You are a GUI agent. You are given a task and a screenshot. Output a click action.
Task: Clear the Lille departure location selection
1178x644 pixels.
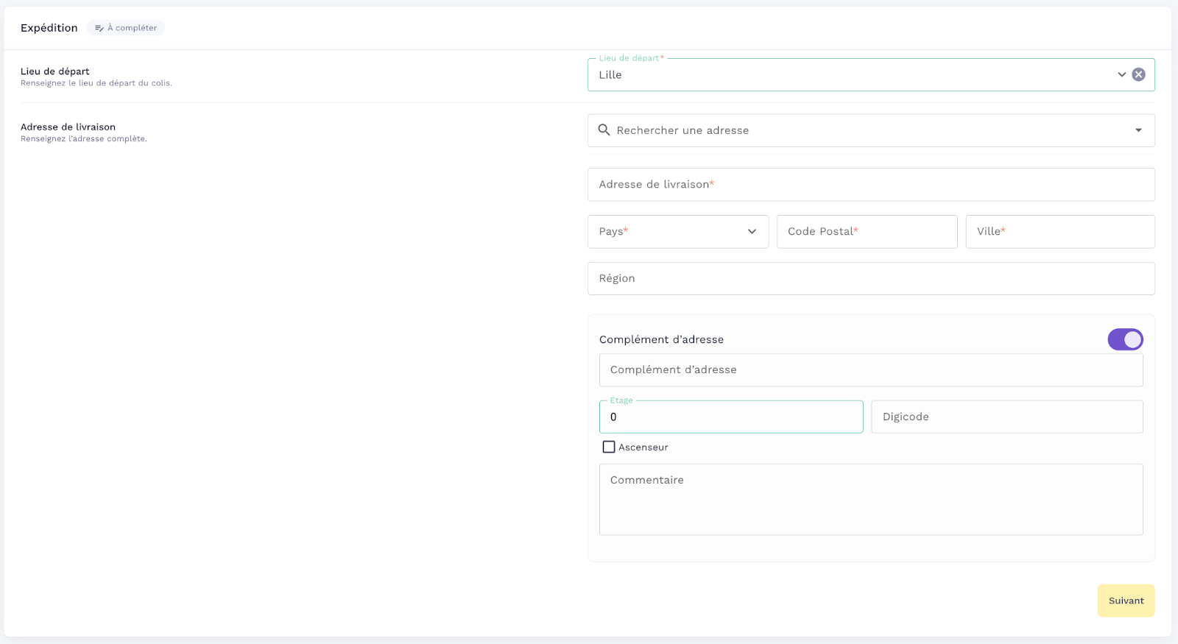[x=1138, y=74]
